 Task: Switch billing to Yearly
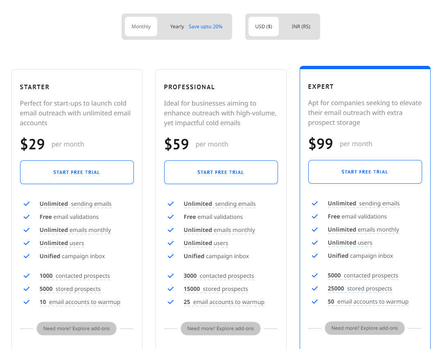[177, 26]
